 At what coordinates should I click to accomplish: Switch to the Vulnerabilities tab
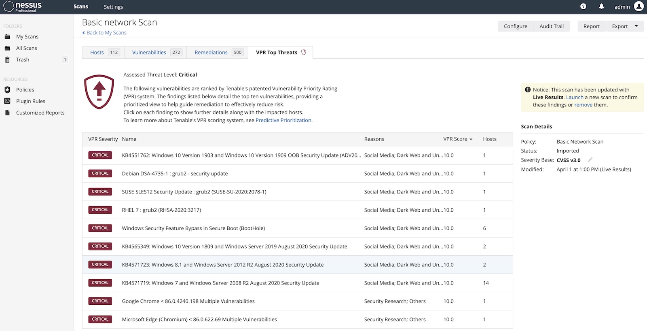[x=149, y=53]
